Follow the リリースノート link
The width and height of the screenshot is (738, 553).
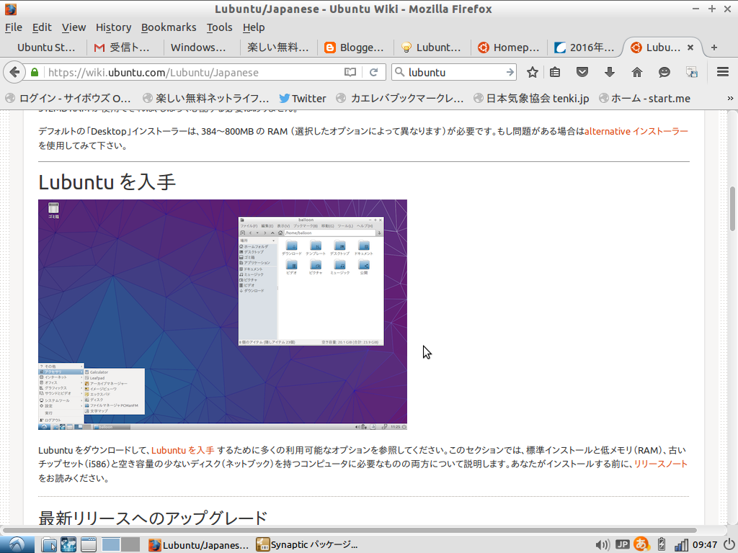pos(661,464)
